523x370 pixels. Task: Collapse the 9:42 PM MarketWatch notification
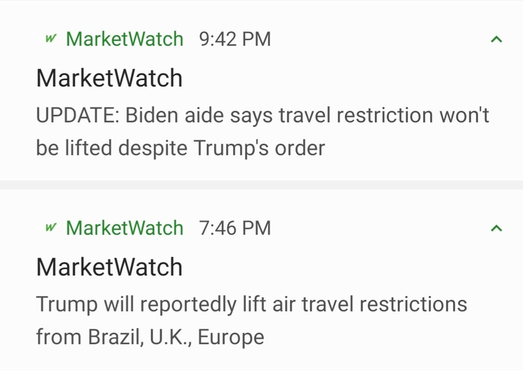496,39
